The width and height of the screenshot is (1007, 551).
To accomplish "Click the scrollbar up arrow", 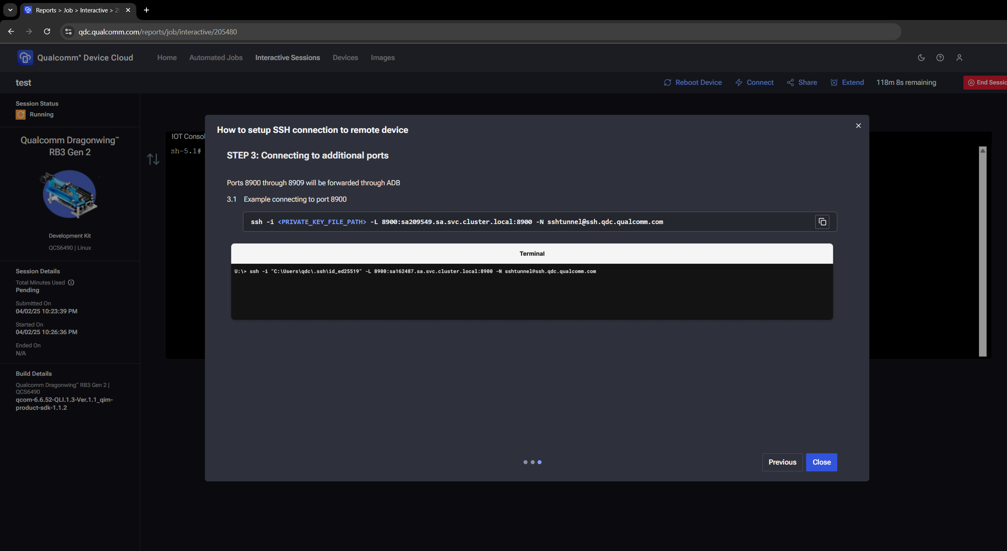I will 982,150.
